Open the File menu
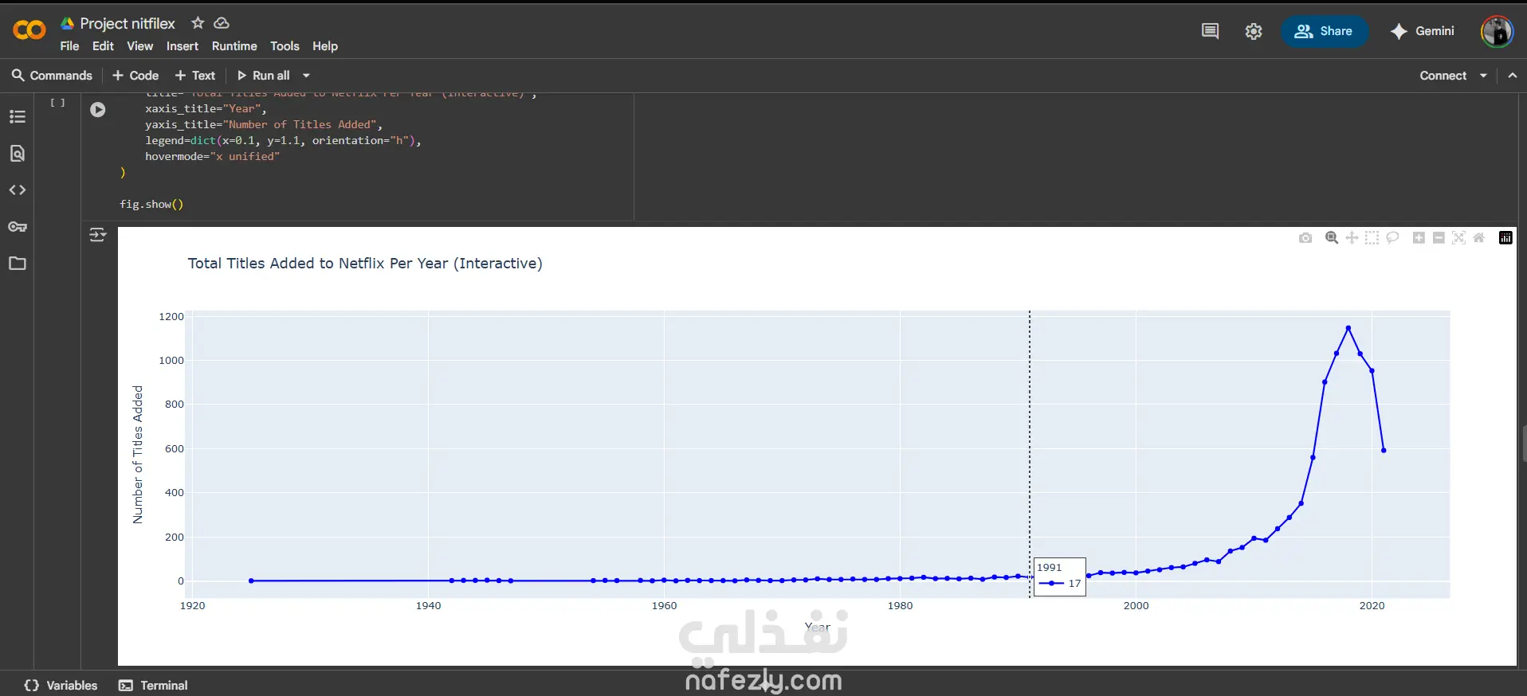The image size is (1527, 696). pos(69,46)
